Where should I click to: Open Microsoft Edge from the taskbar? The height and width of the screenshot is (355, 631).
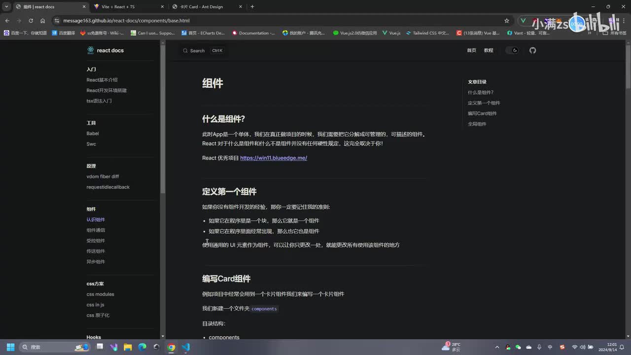coord(142,347)
